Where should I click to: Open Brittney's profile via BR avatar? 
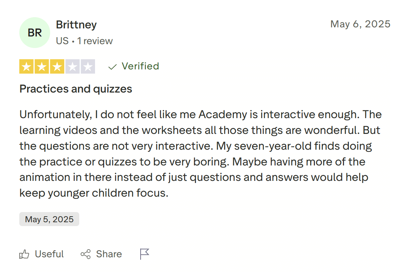pos(34,32)
